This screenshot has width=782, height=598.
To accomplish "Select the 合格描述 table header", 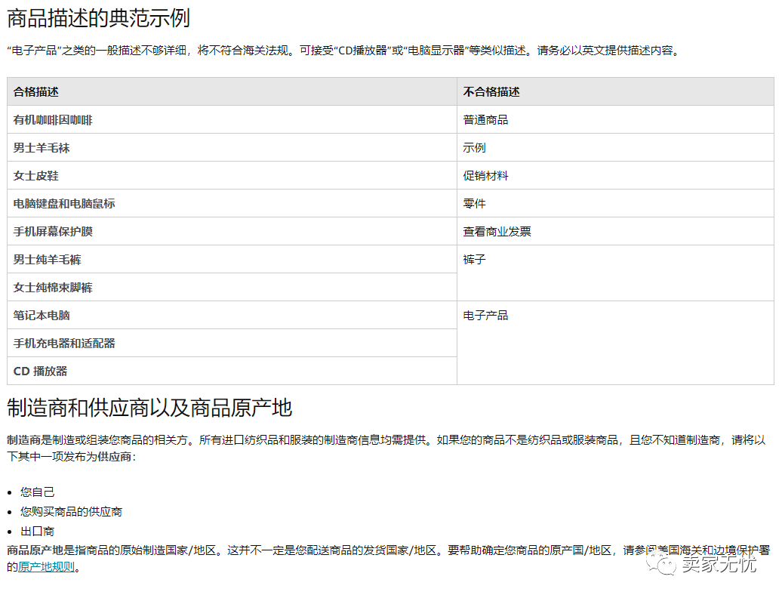I will pos(35,91).
